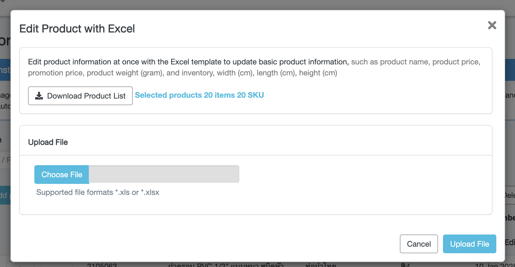Click the Download Product List label
Screen dimensions: 515x267
(86, 96)
